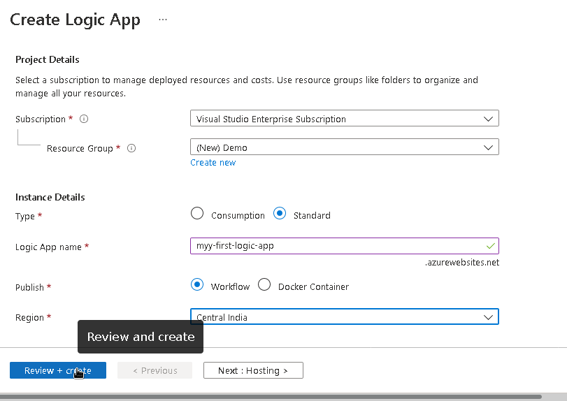Click the .azurewebsites.net domain suffix text
This screenshot has height=401, width=567.
tap(462, 263)
